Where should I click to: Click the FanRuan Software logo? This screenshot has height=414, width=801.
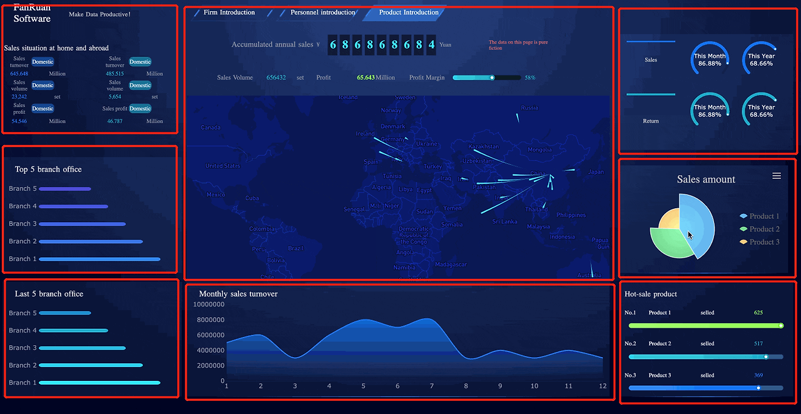click(31, 14)
